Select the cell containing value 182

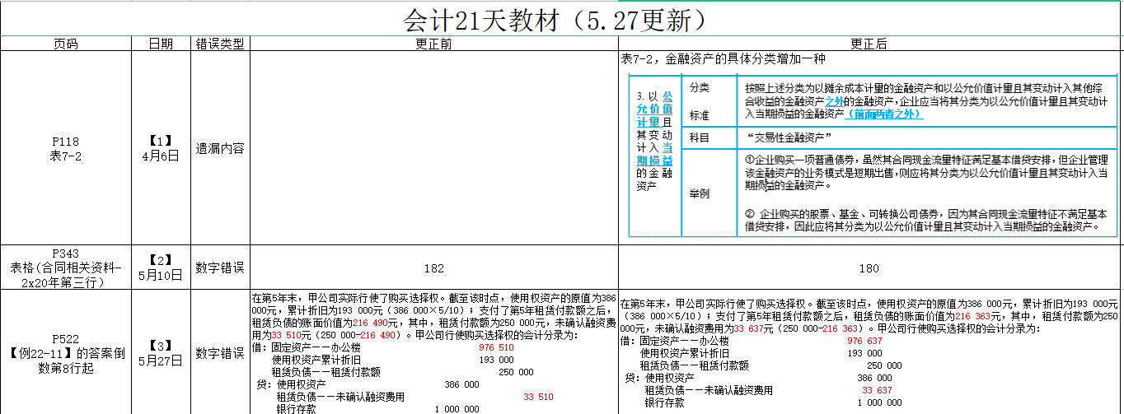tap(433, 268)
